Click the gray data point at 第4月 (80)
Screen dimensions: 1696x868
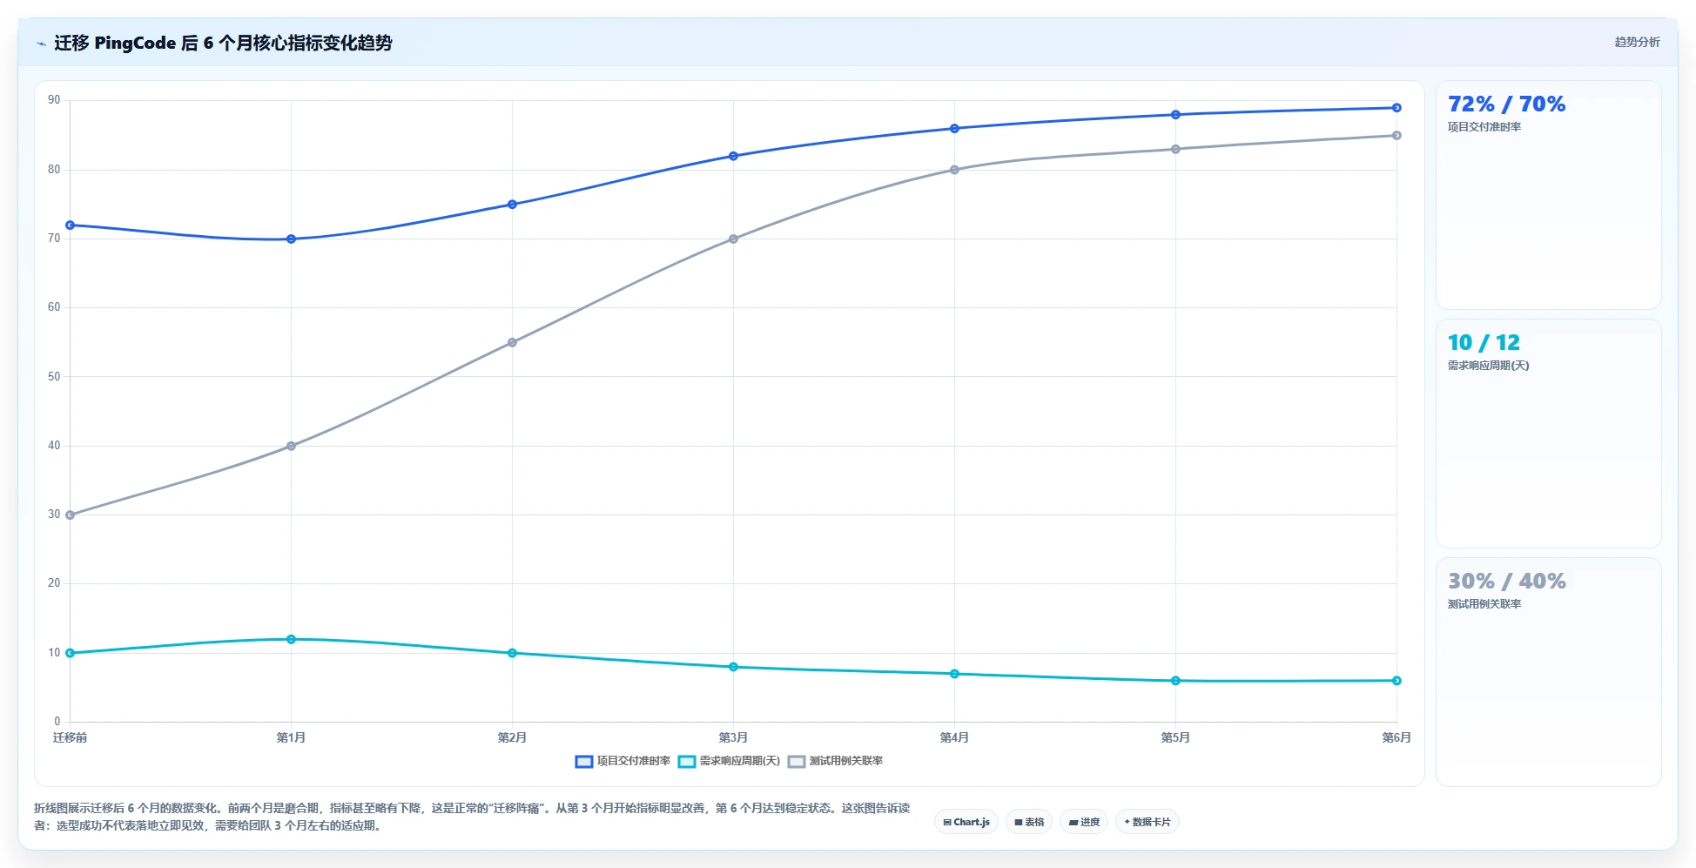955,170
